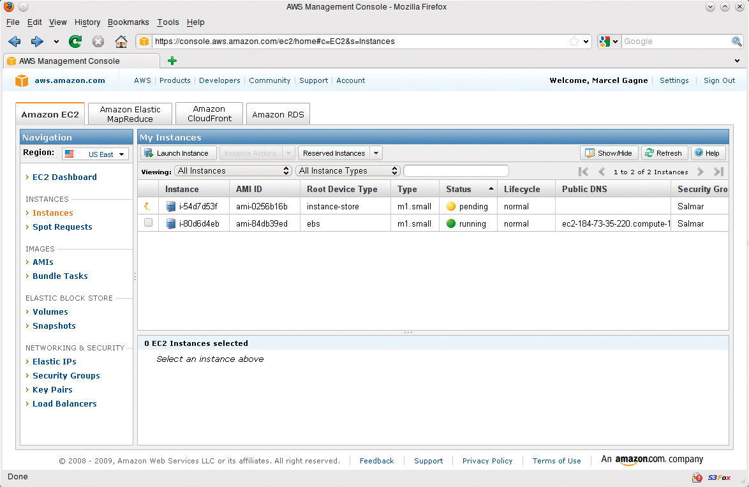749x487 pixels.
Task: Open the All Instances viewing dropdown
Action: click(x=233, y=170)
